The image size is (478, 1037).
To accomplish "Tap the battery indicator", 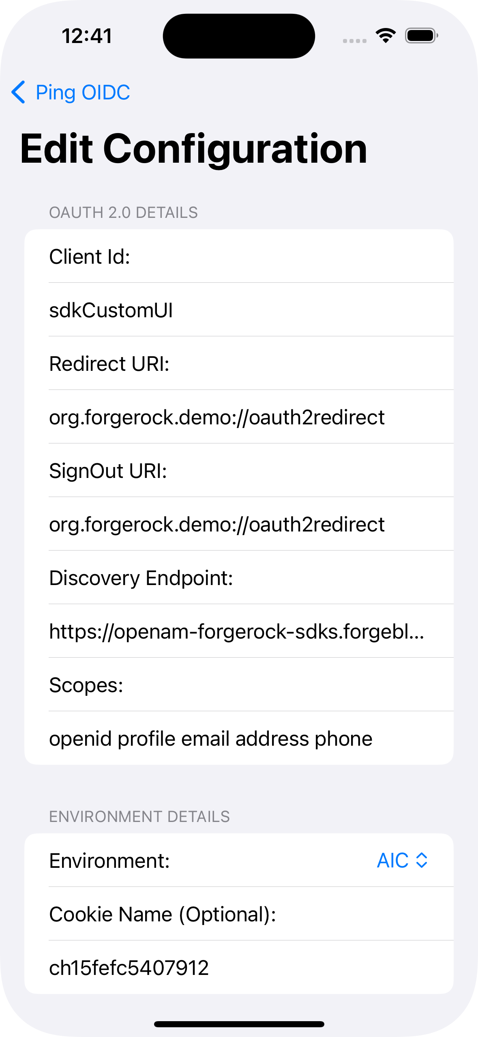I will point(420,36).
